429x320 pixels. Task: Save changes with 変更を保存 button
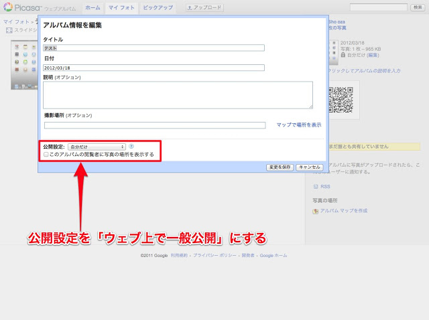tap(279, 167)
